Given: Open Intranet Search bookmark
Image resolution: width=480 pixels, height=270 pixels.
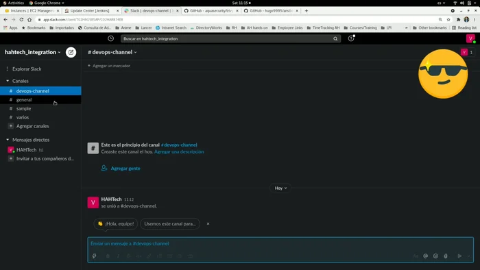Looking at the screenshot, I should point(171,28).
